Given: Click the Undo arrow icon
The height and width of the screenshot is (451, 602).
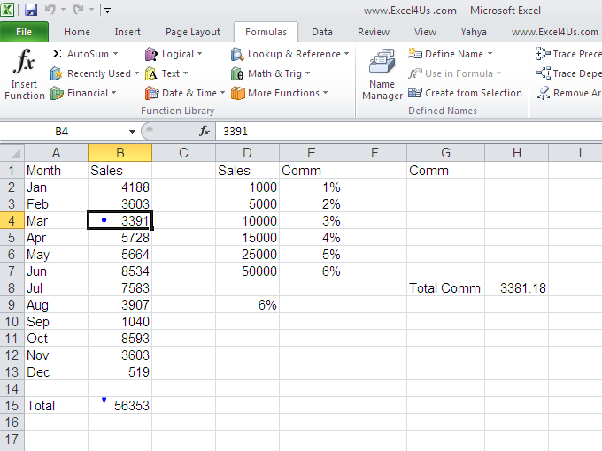Looking at the screenshot, I should tap(50, 9).
